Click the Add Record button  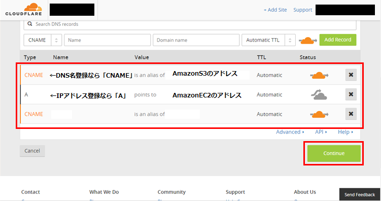338,40
